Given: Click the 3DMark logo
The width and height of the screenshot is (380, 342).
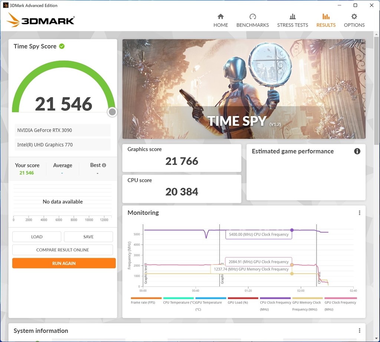Looking at the screenshot, I should point(40,20).
